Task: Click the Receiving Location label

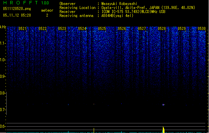Action: point(77,8)
